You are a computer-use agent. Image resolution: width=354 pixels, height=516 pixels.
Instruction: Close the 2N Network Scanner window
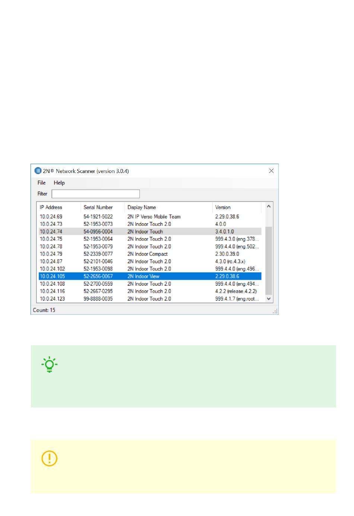click(x=271, y=171)
